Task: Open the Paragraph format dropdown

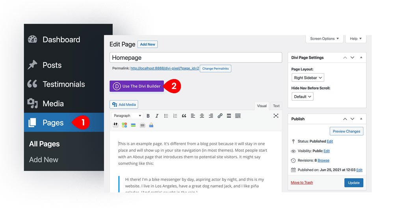Action: click(x=127, y=116)
